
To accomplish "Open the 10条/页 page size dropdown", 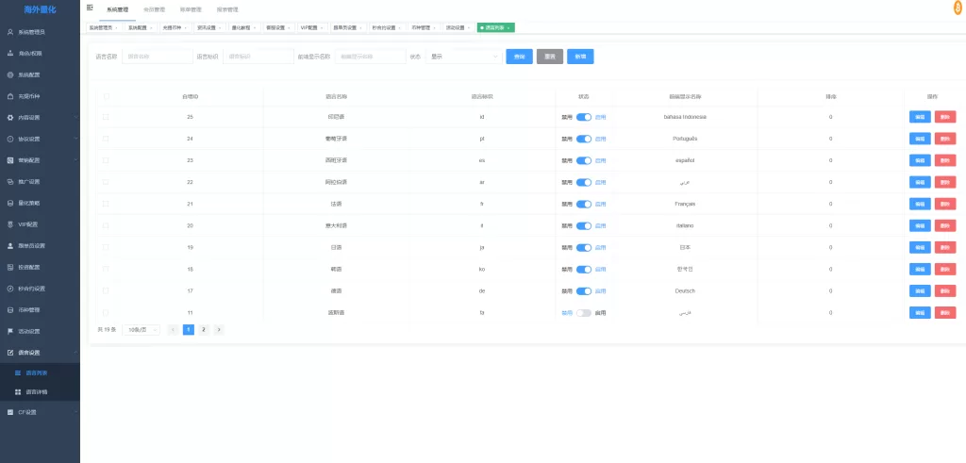I will [x=142, y=330].
